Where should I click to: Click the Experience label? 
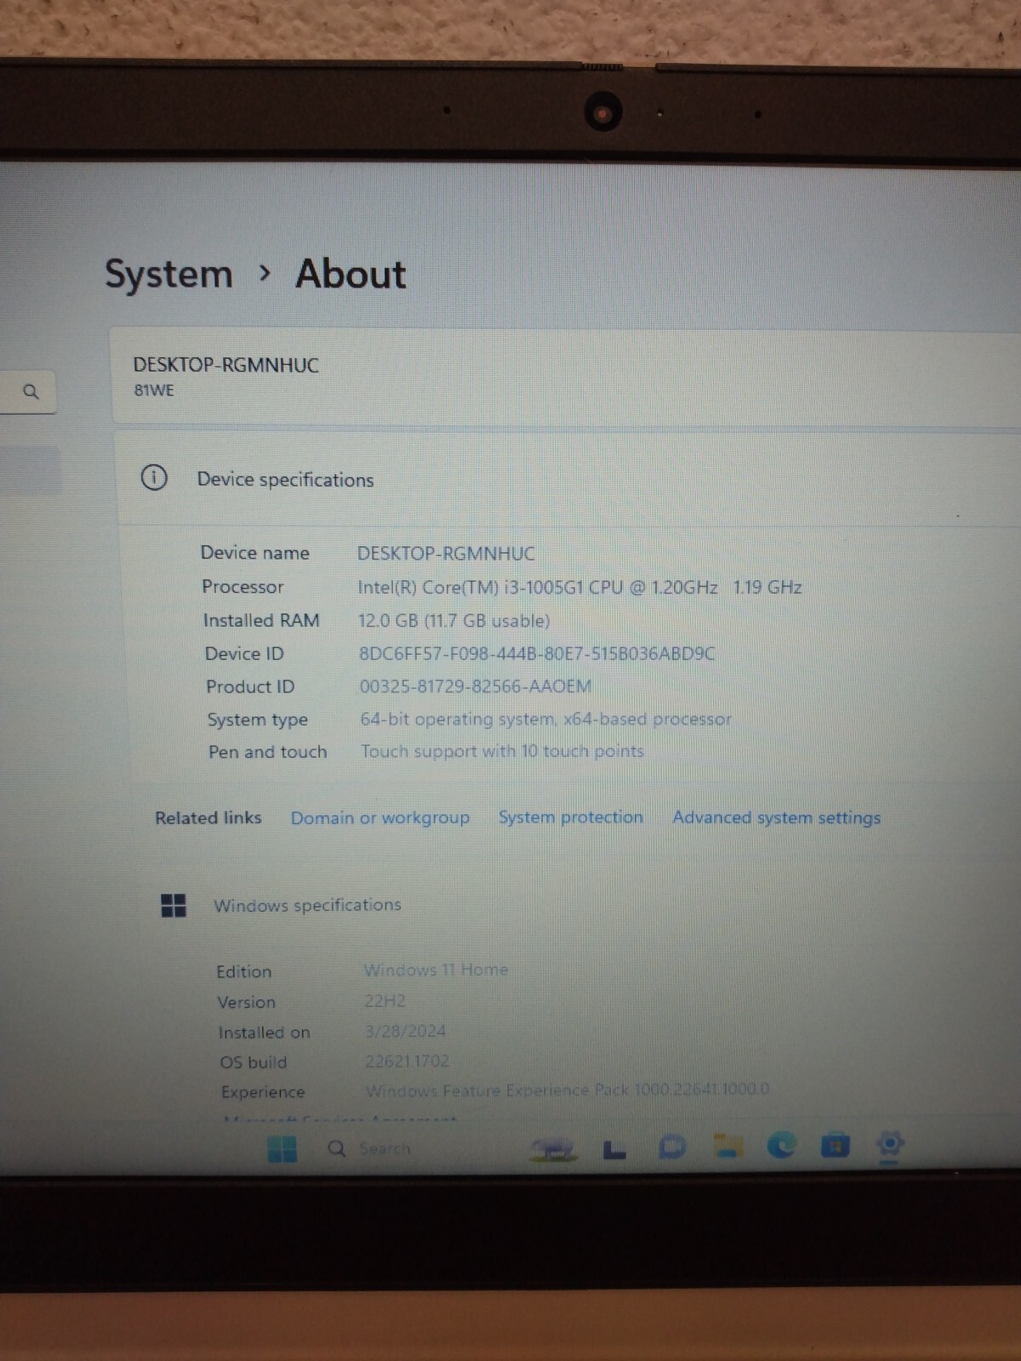point(263,1091)
